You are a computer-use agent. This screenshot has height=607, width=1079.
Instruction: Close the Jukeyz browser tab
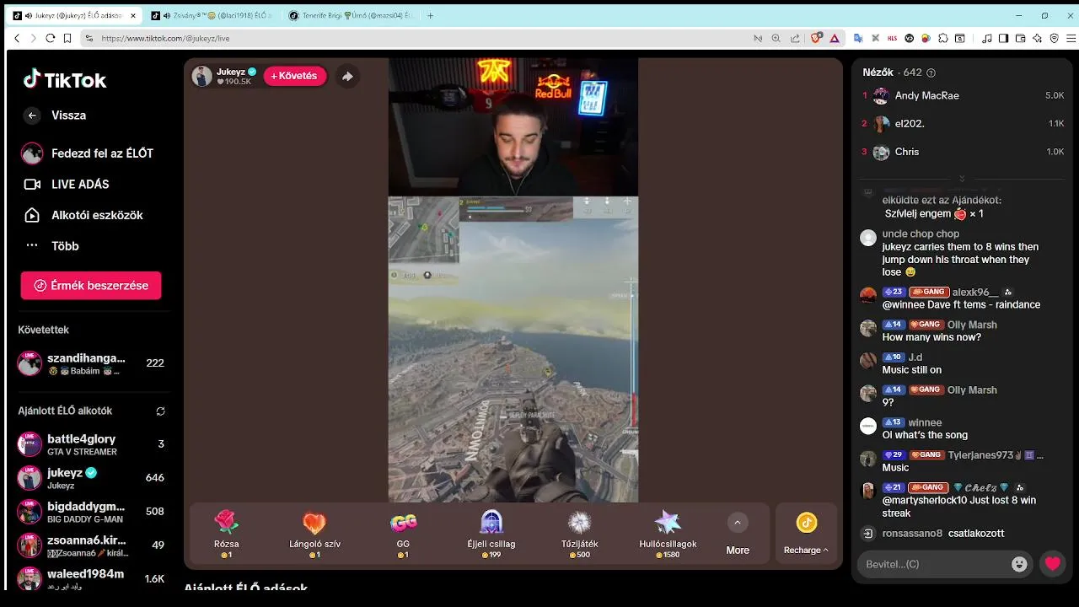(x=132, y=15)
